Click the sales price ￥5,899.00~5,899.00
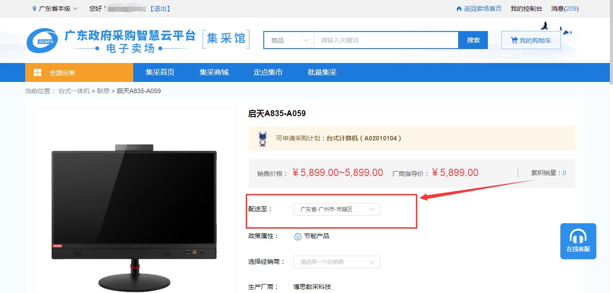613x293 pixels. point(338,173)
